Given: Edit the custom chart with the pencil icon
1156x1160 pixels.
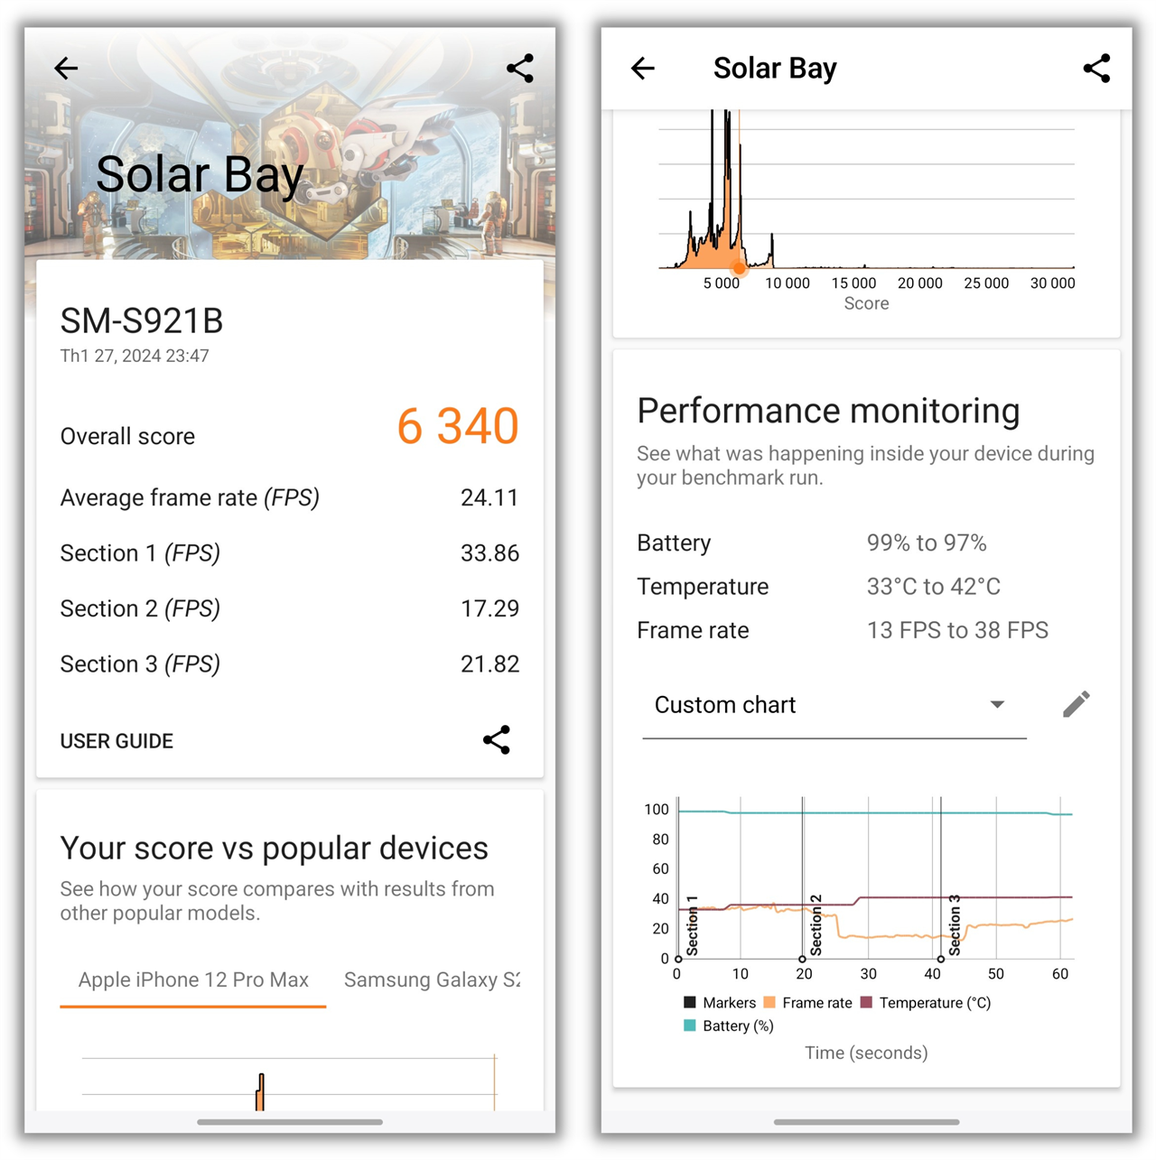Looking at the screenshot, I should tap(1076, 703).
